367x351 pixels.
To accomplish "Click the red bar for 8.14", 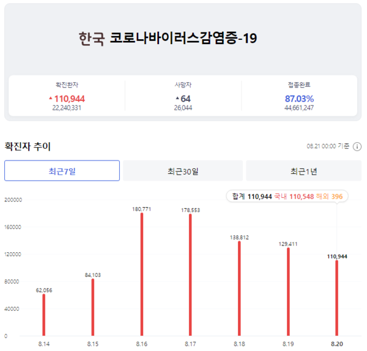I will 44,315.
